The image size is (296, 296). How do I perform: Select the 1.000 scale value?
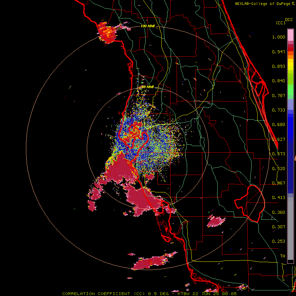click(x=279, y=37)
